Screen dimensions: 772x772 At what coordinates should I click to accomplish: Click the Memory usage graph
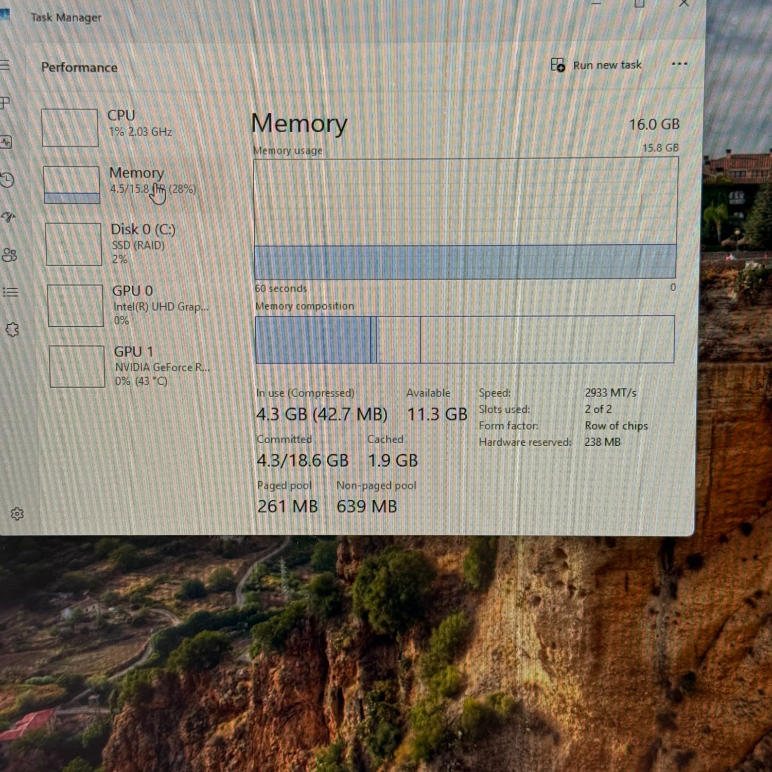[x=465, y=218]
